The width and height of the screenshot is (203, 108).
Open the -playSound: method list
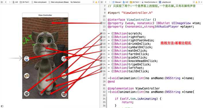point(165,2)
